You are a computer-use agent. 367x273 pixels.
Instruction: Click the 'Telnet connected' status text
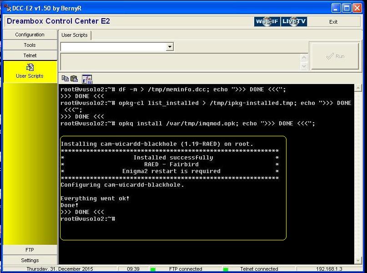259,269
